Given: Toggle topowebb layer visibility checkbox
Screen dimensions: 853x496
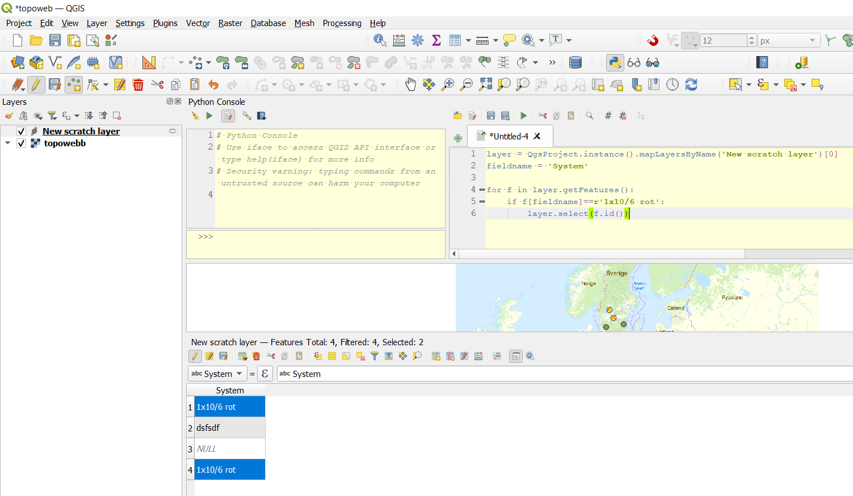Looking at the screenshot, I should (x=21, y=143).
